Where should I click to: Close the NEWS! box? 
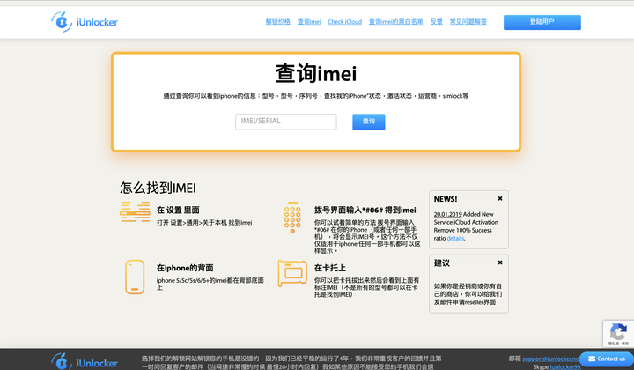click(500, 198)
